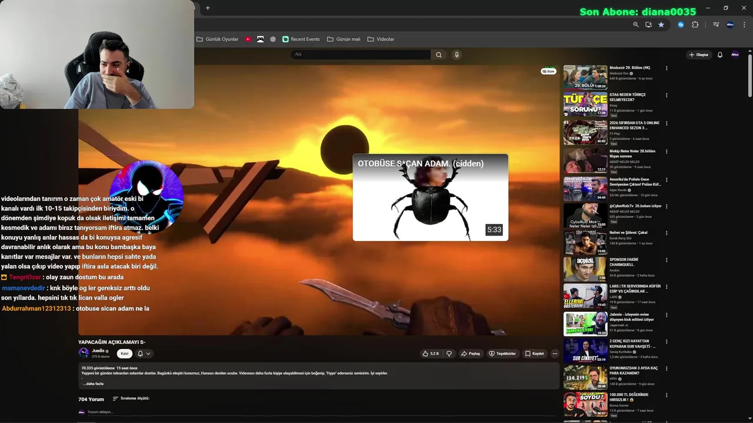
Task: Open options for Jahrein izleyenin evine video
Action: click(x=667, y=315)
